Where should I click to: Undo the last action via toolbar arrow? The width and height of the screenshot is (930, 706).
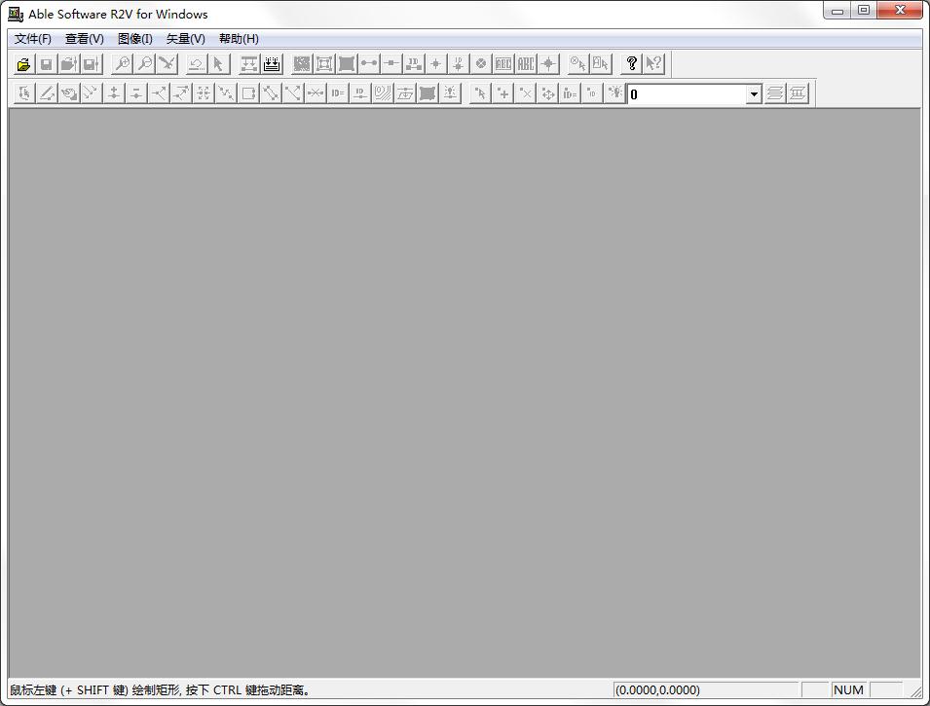[195, 63]
